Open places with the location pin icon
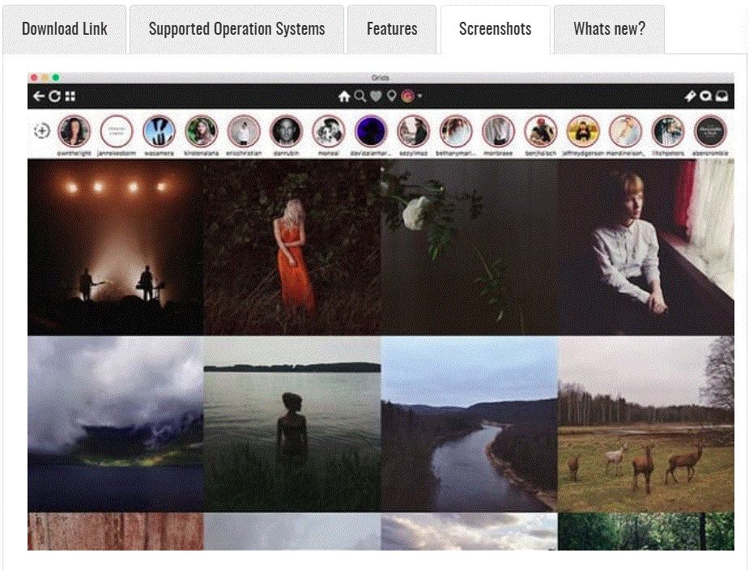The height and width of the screenshot is (570, 749). [x=392, y=96]
